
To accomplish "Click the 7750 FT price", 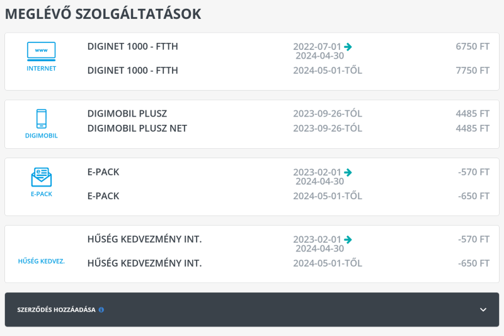I will [x=472, y=71].
